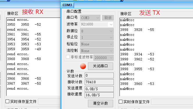This screenshot has height=109, width=193.
Task: Click the 接收速度 field showing 16.0B/S
Action: [99, 95]
